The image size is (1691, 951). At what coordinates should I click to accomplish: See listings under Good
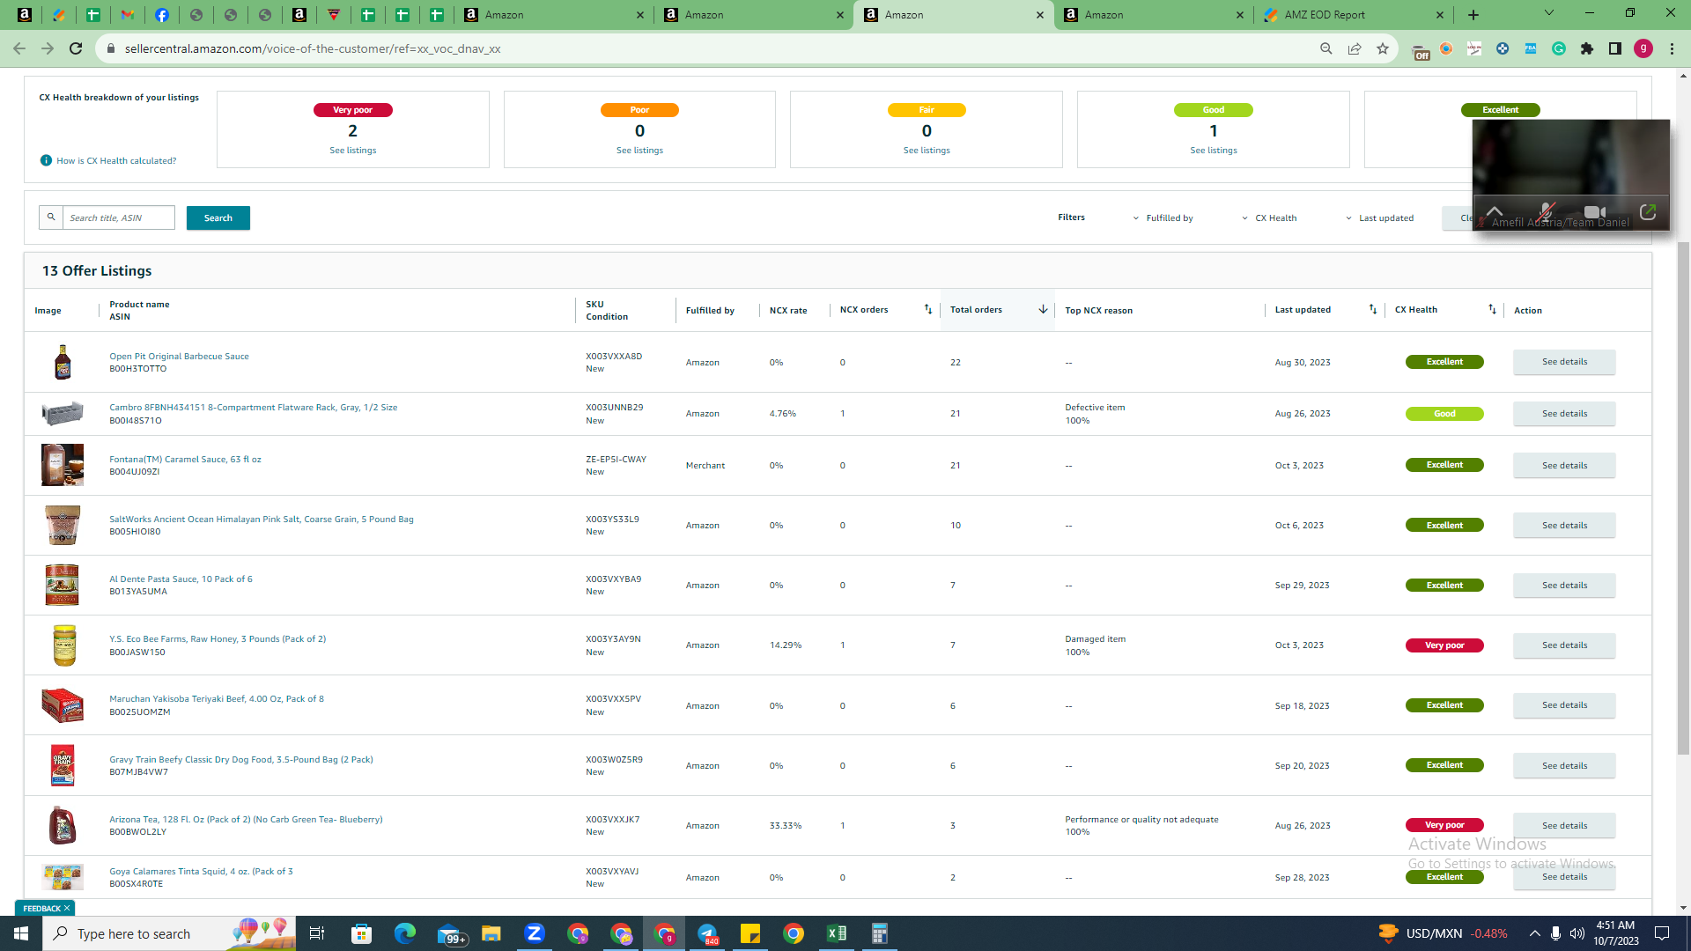[1214, 151]
